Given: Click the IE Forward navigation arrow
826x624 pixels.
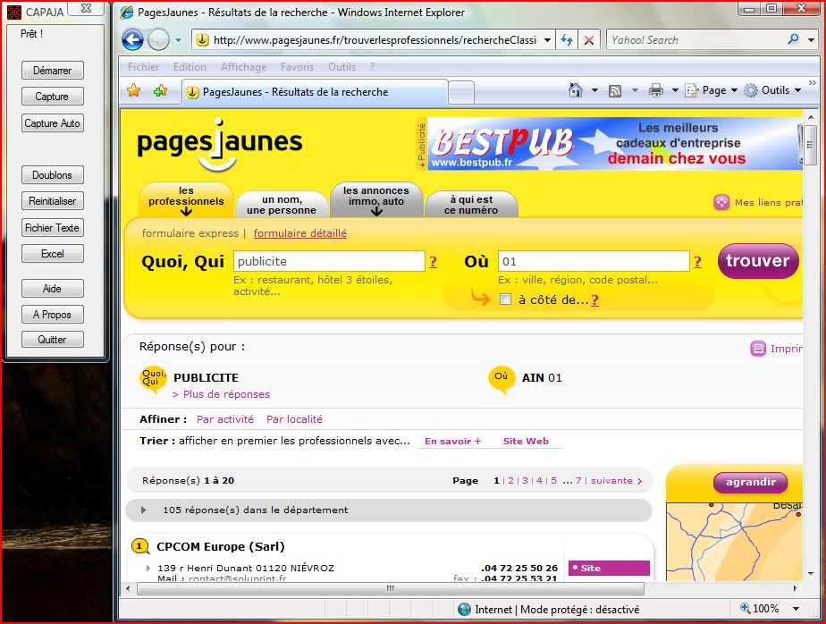Looking at the screenshot, I should (158, 40).
